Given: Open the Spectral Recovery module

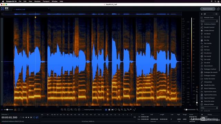Looking at the screenshot, I should (208, 95).
